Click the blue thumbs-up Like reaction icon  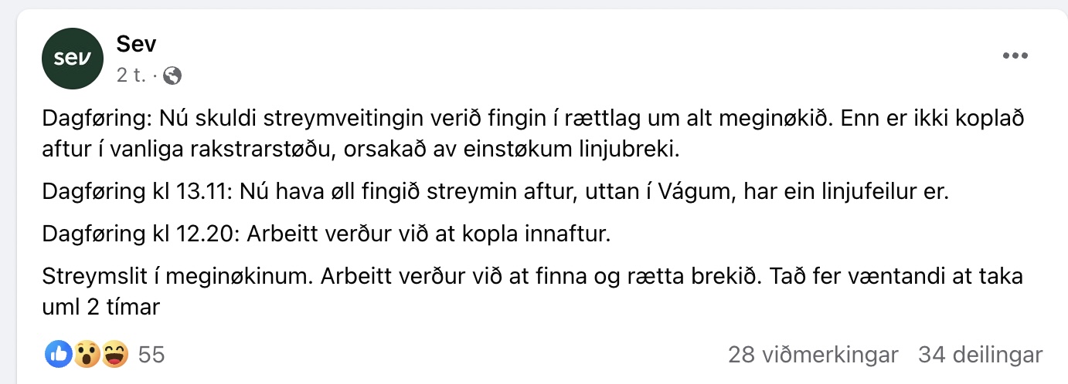coord(60,355)
